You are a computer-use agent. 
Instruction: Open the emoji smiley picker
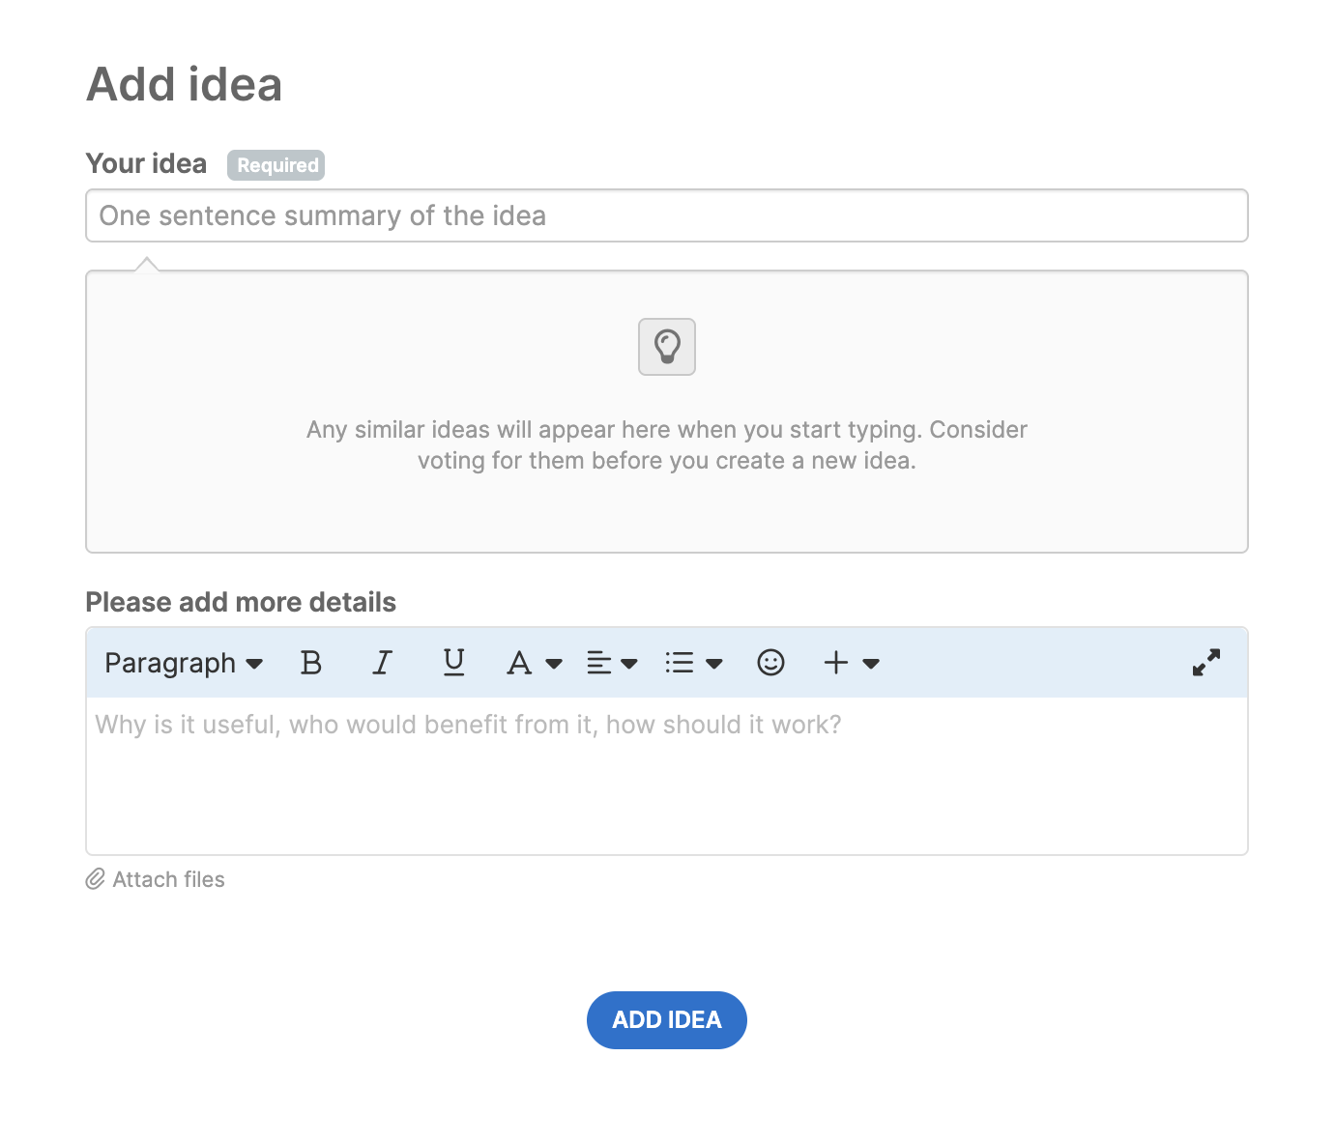tap(770, 663)
